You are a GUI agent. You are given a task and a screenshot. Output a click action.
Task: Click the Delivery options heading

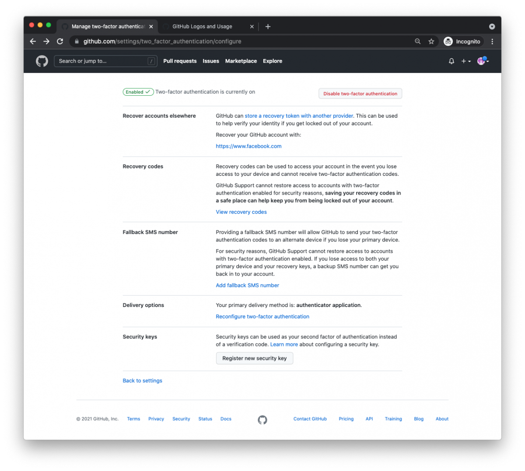(x=143, y=305)
